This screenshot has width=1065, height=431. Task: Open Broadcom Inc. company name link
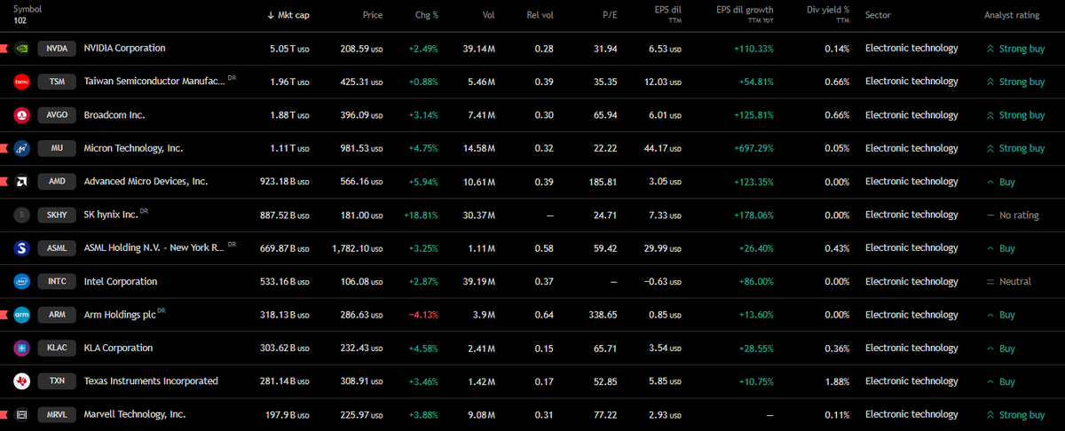[114, 114]
